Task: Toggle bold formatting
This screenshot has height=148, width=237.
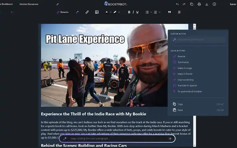Action: [x=129, y=12]
